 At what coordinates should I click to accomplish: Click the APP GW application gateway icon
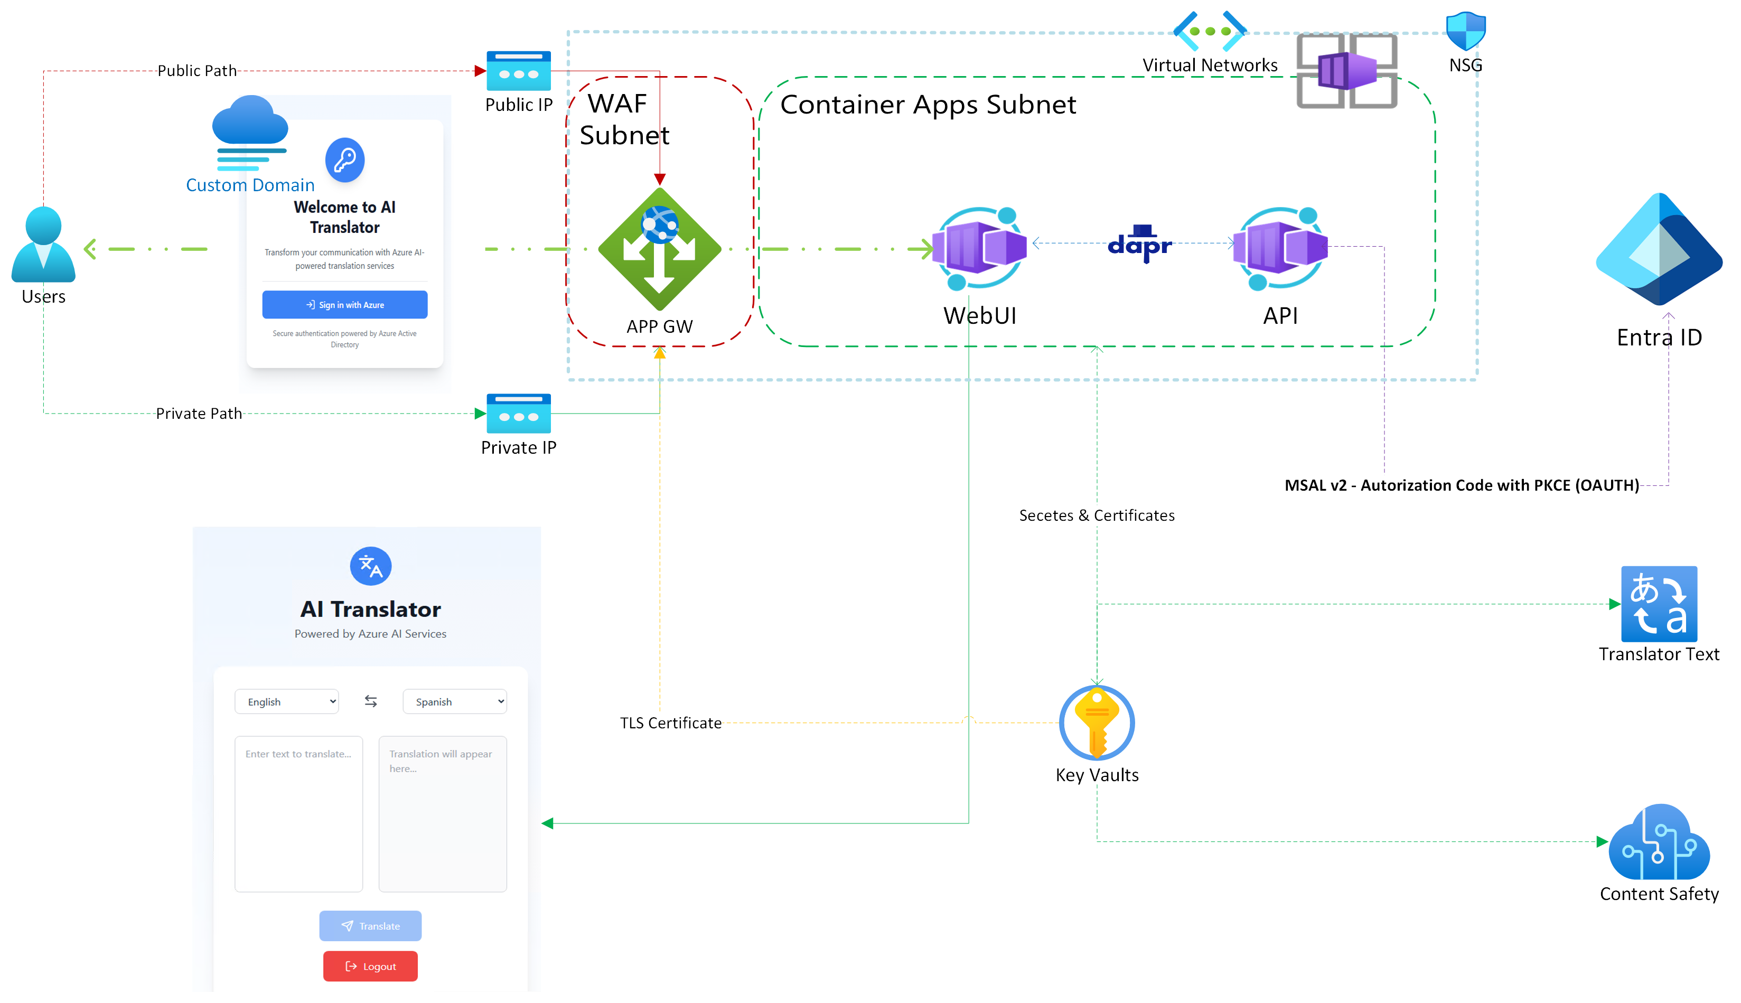pos(659,249)
